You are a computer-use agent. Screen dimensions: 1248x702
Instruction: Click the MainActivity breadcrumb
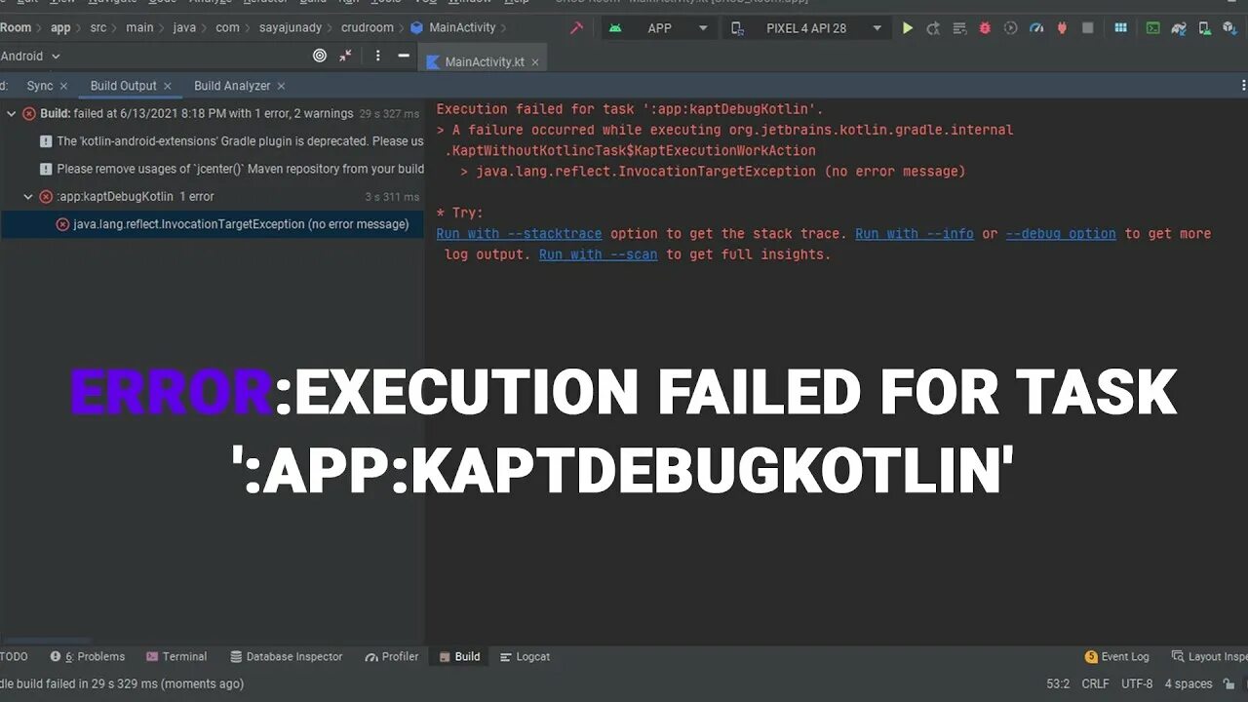coord(453,28)
